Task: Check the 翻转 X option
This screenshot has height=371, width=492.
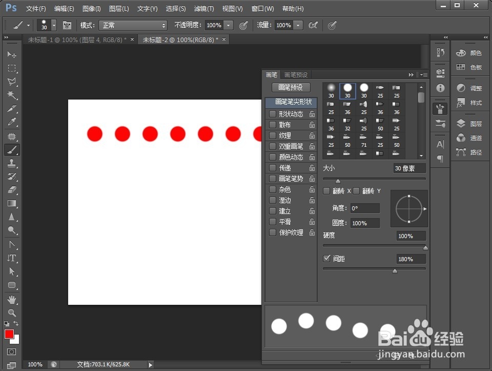Action: pos(326,191)
